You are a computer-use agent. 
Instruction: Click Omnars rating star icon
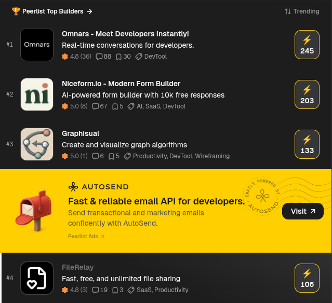(x=65, y=57)
